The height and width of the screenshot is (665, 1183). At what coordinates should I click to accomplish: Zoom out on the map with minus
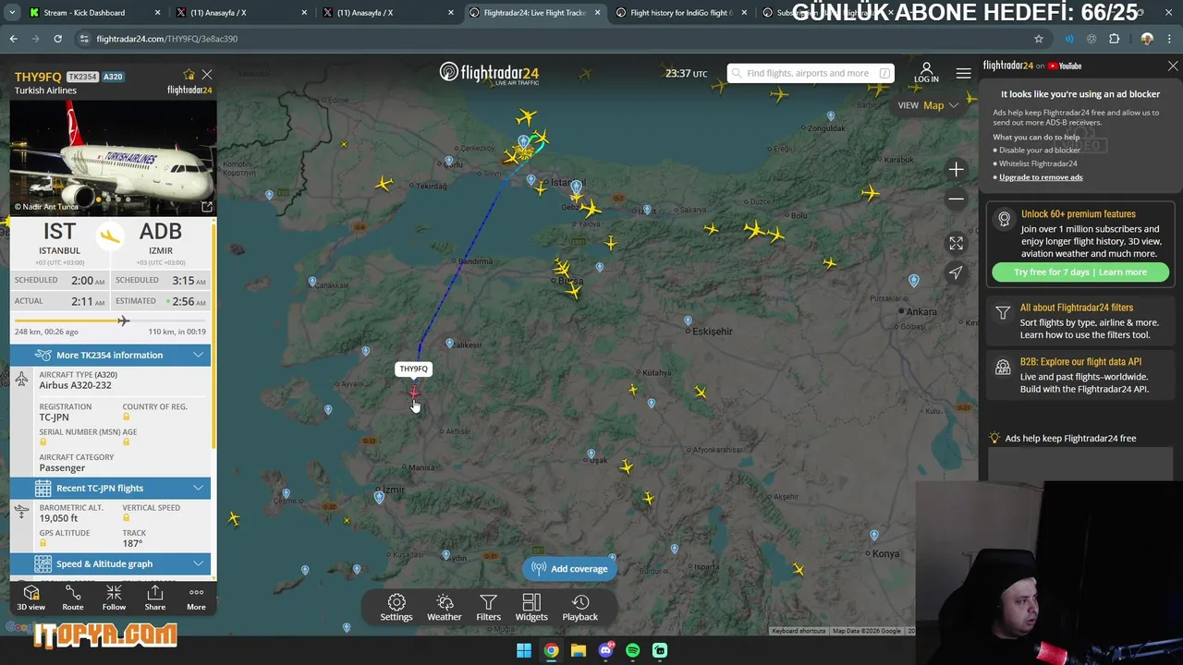tap(956, 199)
